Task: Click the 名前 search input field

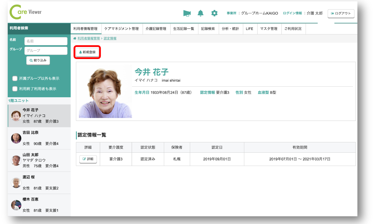Action: (46, 41)
